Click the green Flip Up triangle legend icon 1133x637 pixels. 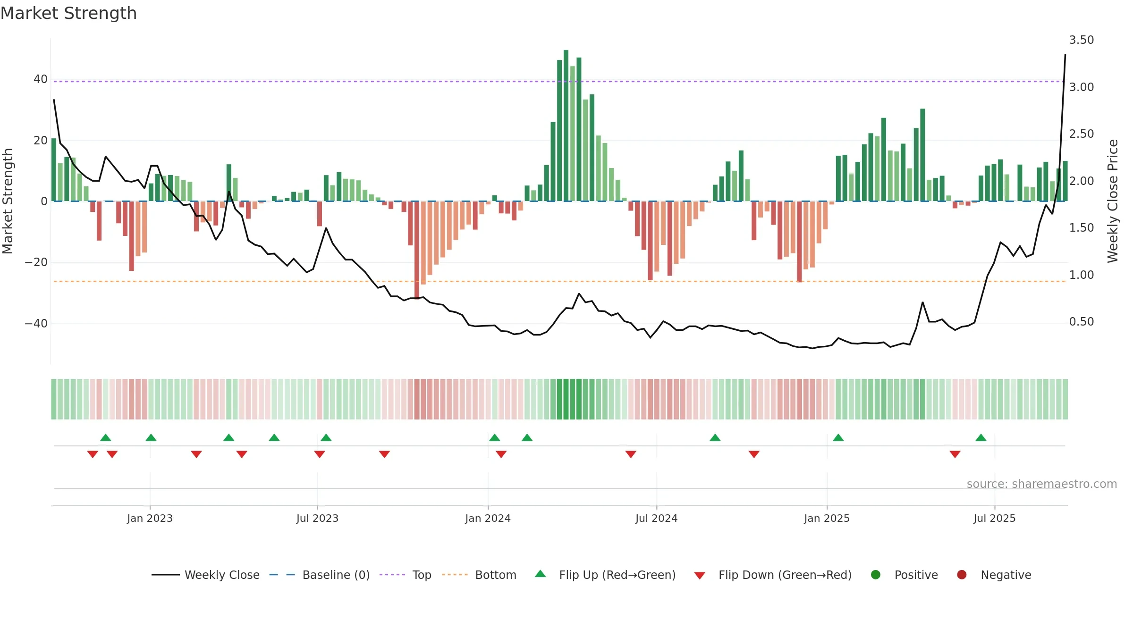coord(541,574)
